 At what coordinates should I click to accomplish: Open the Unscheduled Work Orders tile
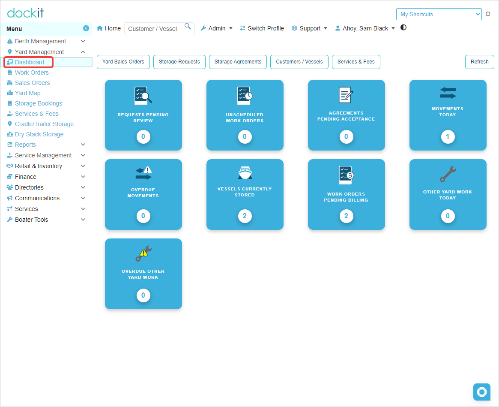245,115
